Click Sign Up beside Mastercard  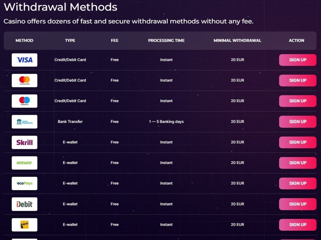(x=298, y=81)
